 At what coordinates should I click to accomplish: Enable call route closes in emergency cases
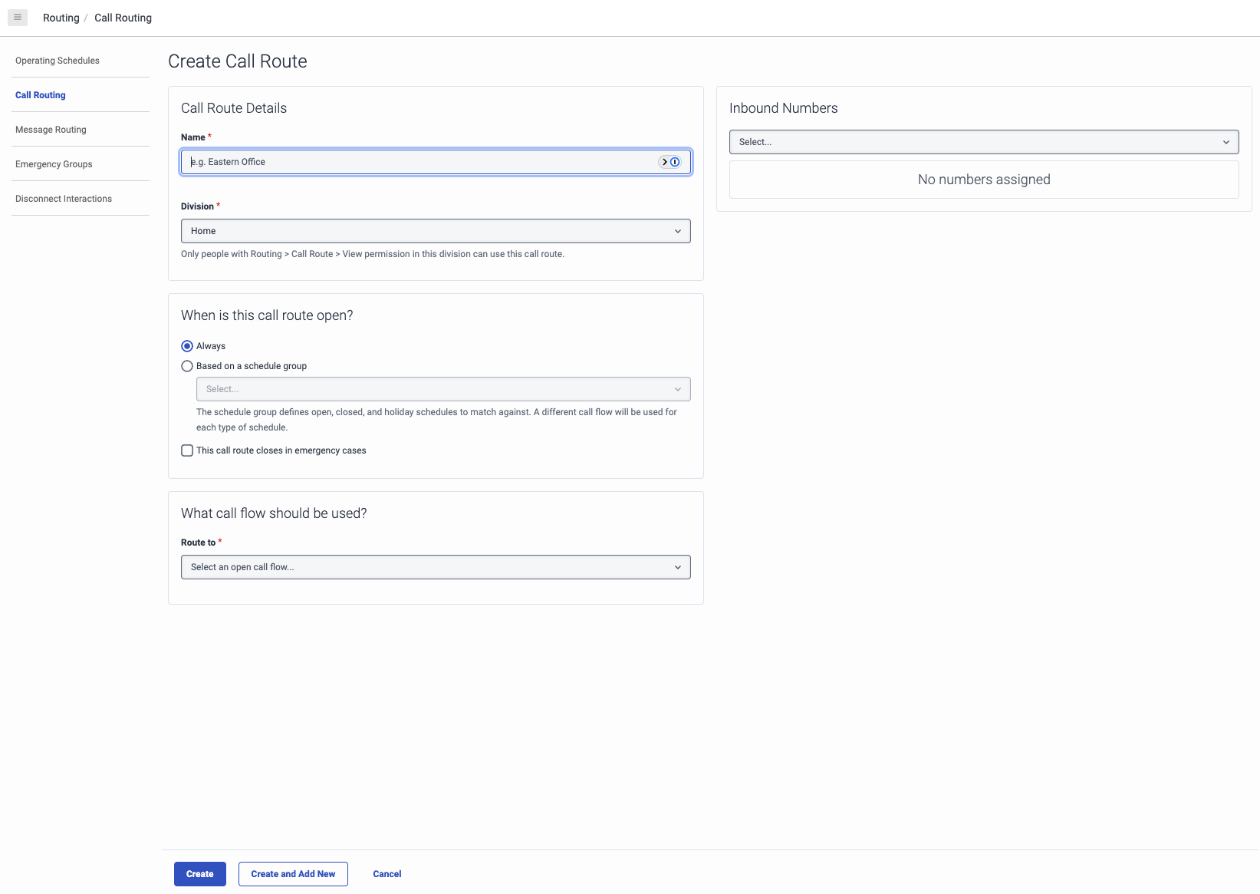pyautogui.click(x=187, y=450)
